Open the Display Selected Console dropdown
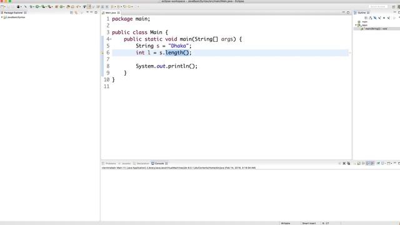400x225 pixels. tap(385, 164)
